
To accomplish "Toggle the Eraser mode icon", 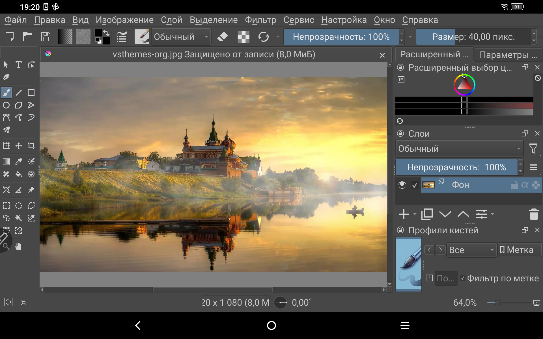I will click(223, 37).
